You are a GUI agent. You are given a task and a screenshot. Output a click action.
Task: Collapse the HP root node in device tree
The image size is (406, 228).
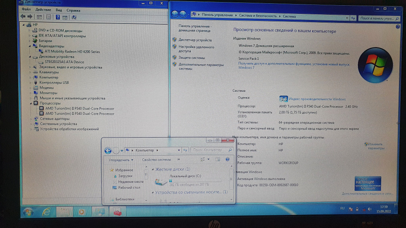click(24, 25)
